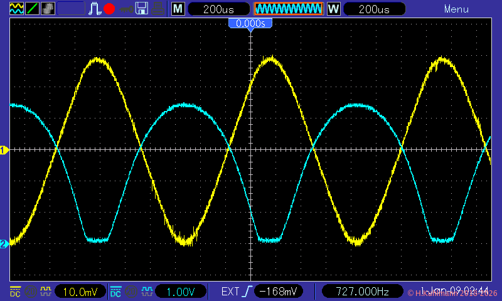Click the W window timebase icon
502x301 pixels.
333,9
